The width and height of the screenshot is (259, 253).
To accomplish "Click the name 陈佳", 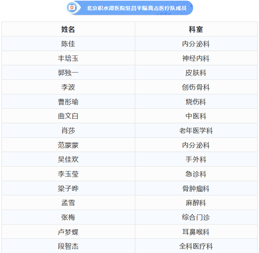I will tap(68, 44).
